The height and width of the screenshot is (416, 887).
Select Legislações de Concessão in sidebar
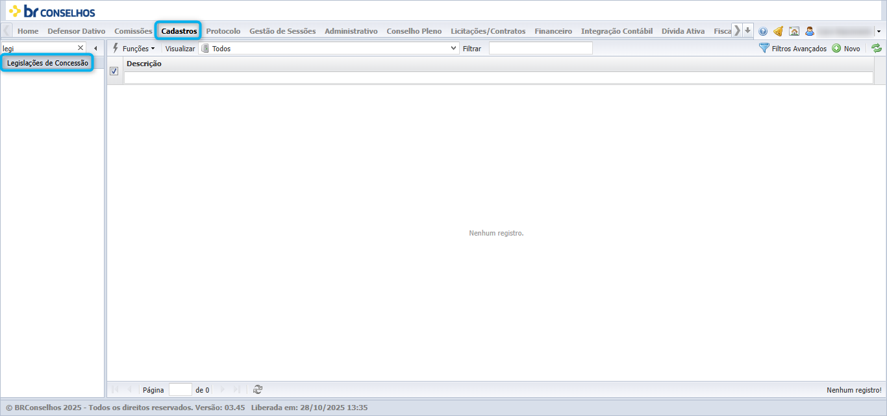click(x=47, y=63)
